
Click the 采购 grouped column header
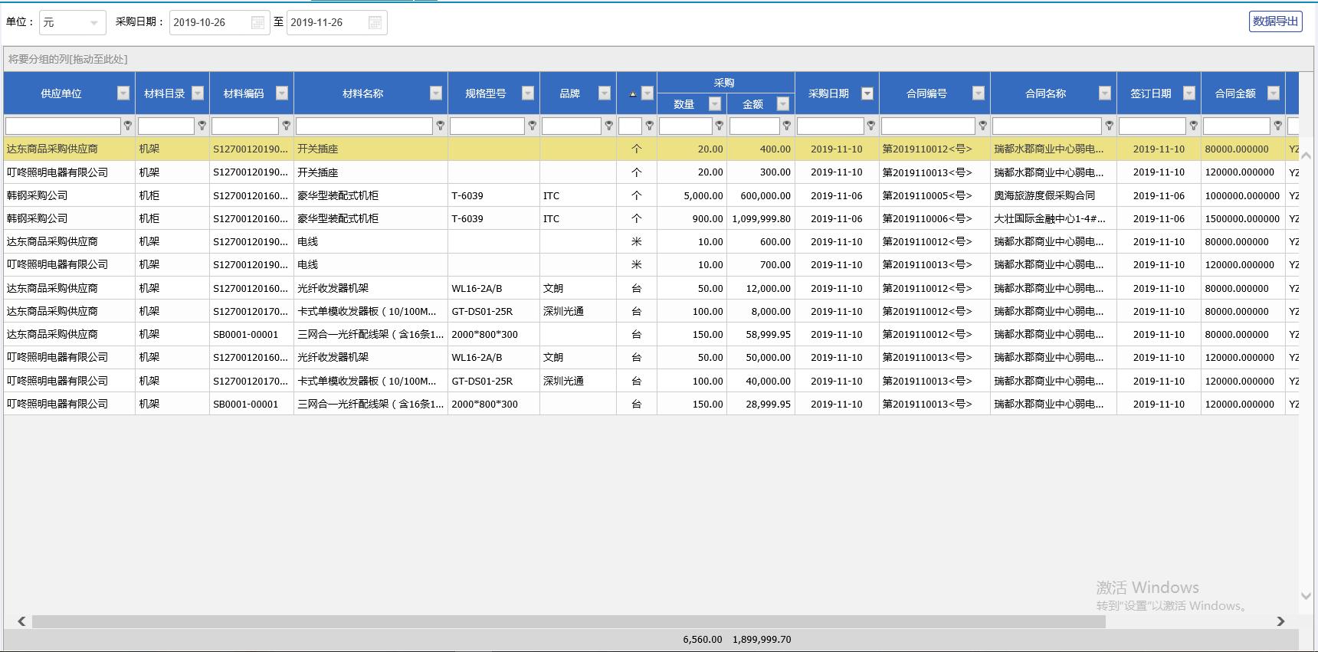coord(724,83)
